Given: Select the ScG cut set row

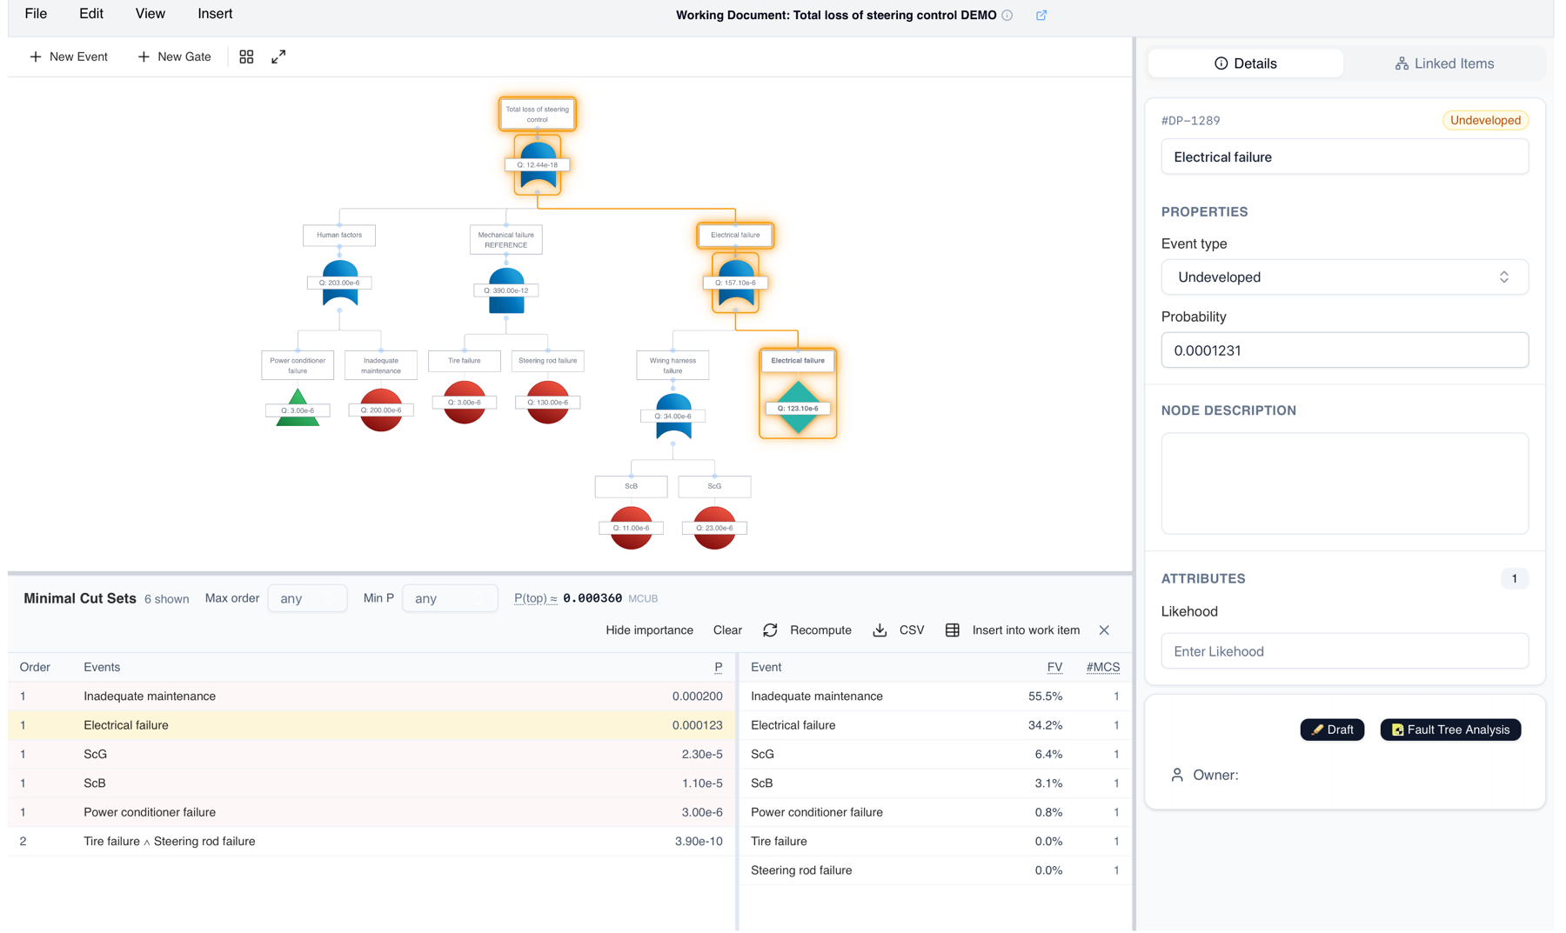Looking at the screenshot, I should pyautogui.click(x=371, y=754).
